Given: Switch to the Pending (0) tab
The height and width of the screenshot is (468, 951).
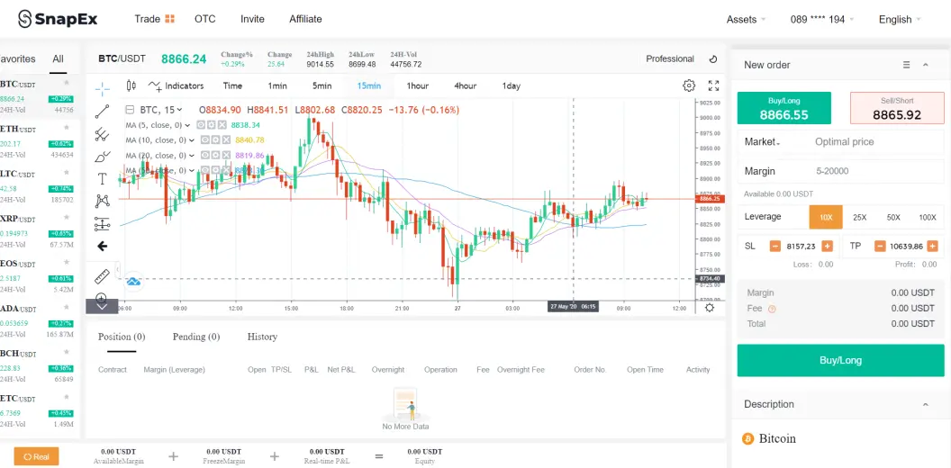Looking at the screenshot, I should tap(196, 337).
